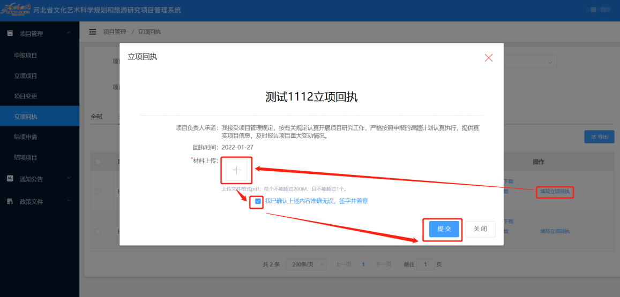Switch to the 全部 tab
The width and height of the screenshot is (620, 297).
pyautogui.click(x=96, y=117)
